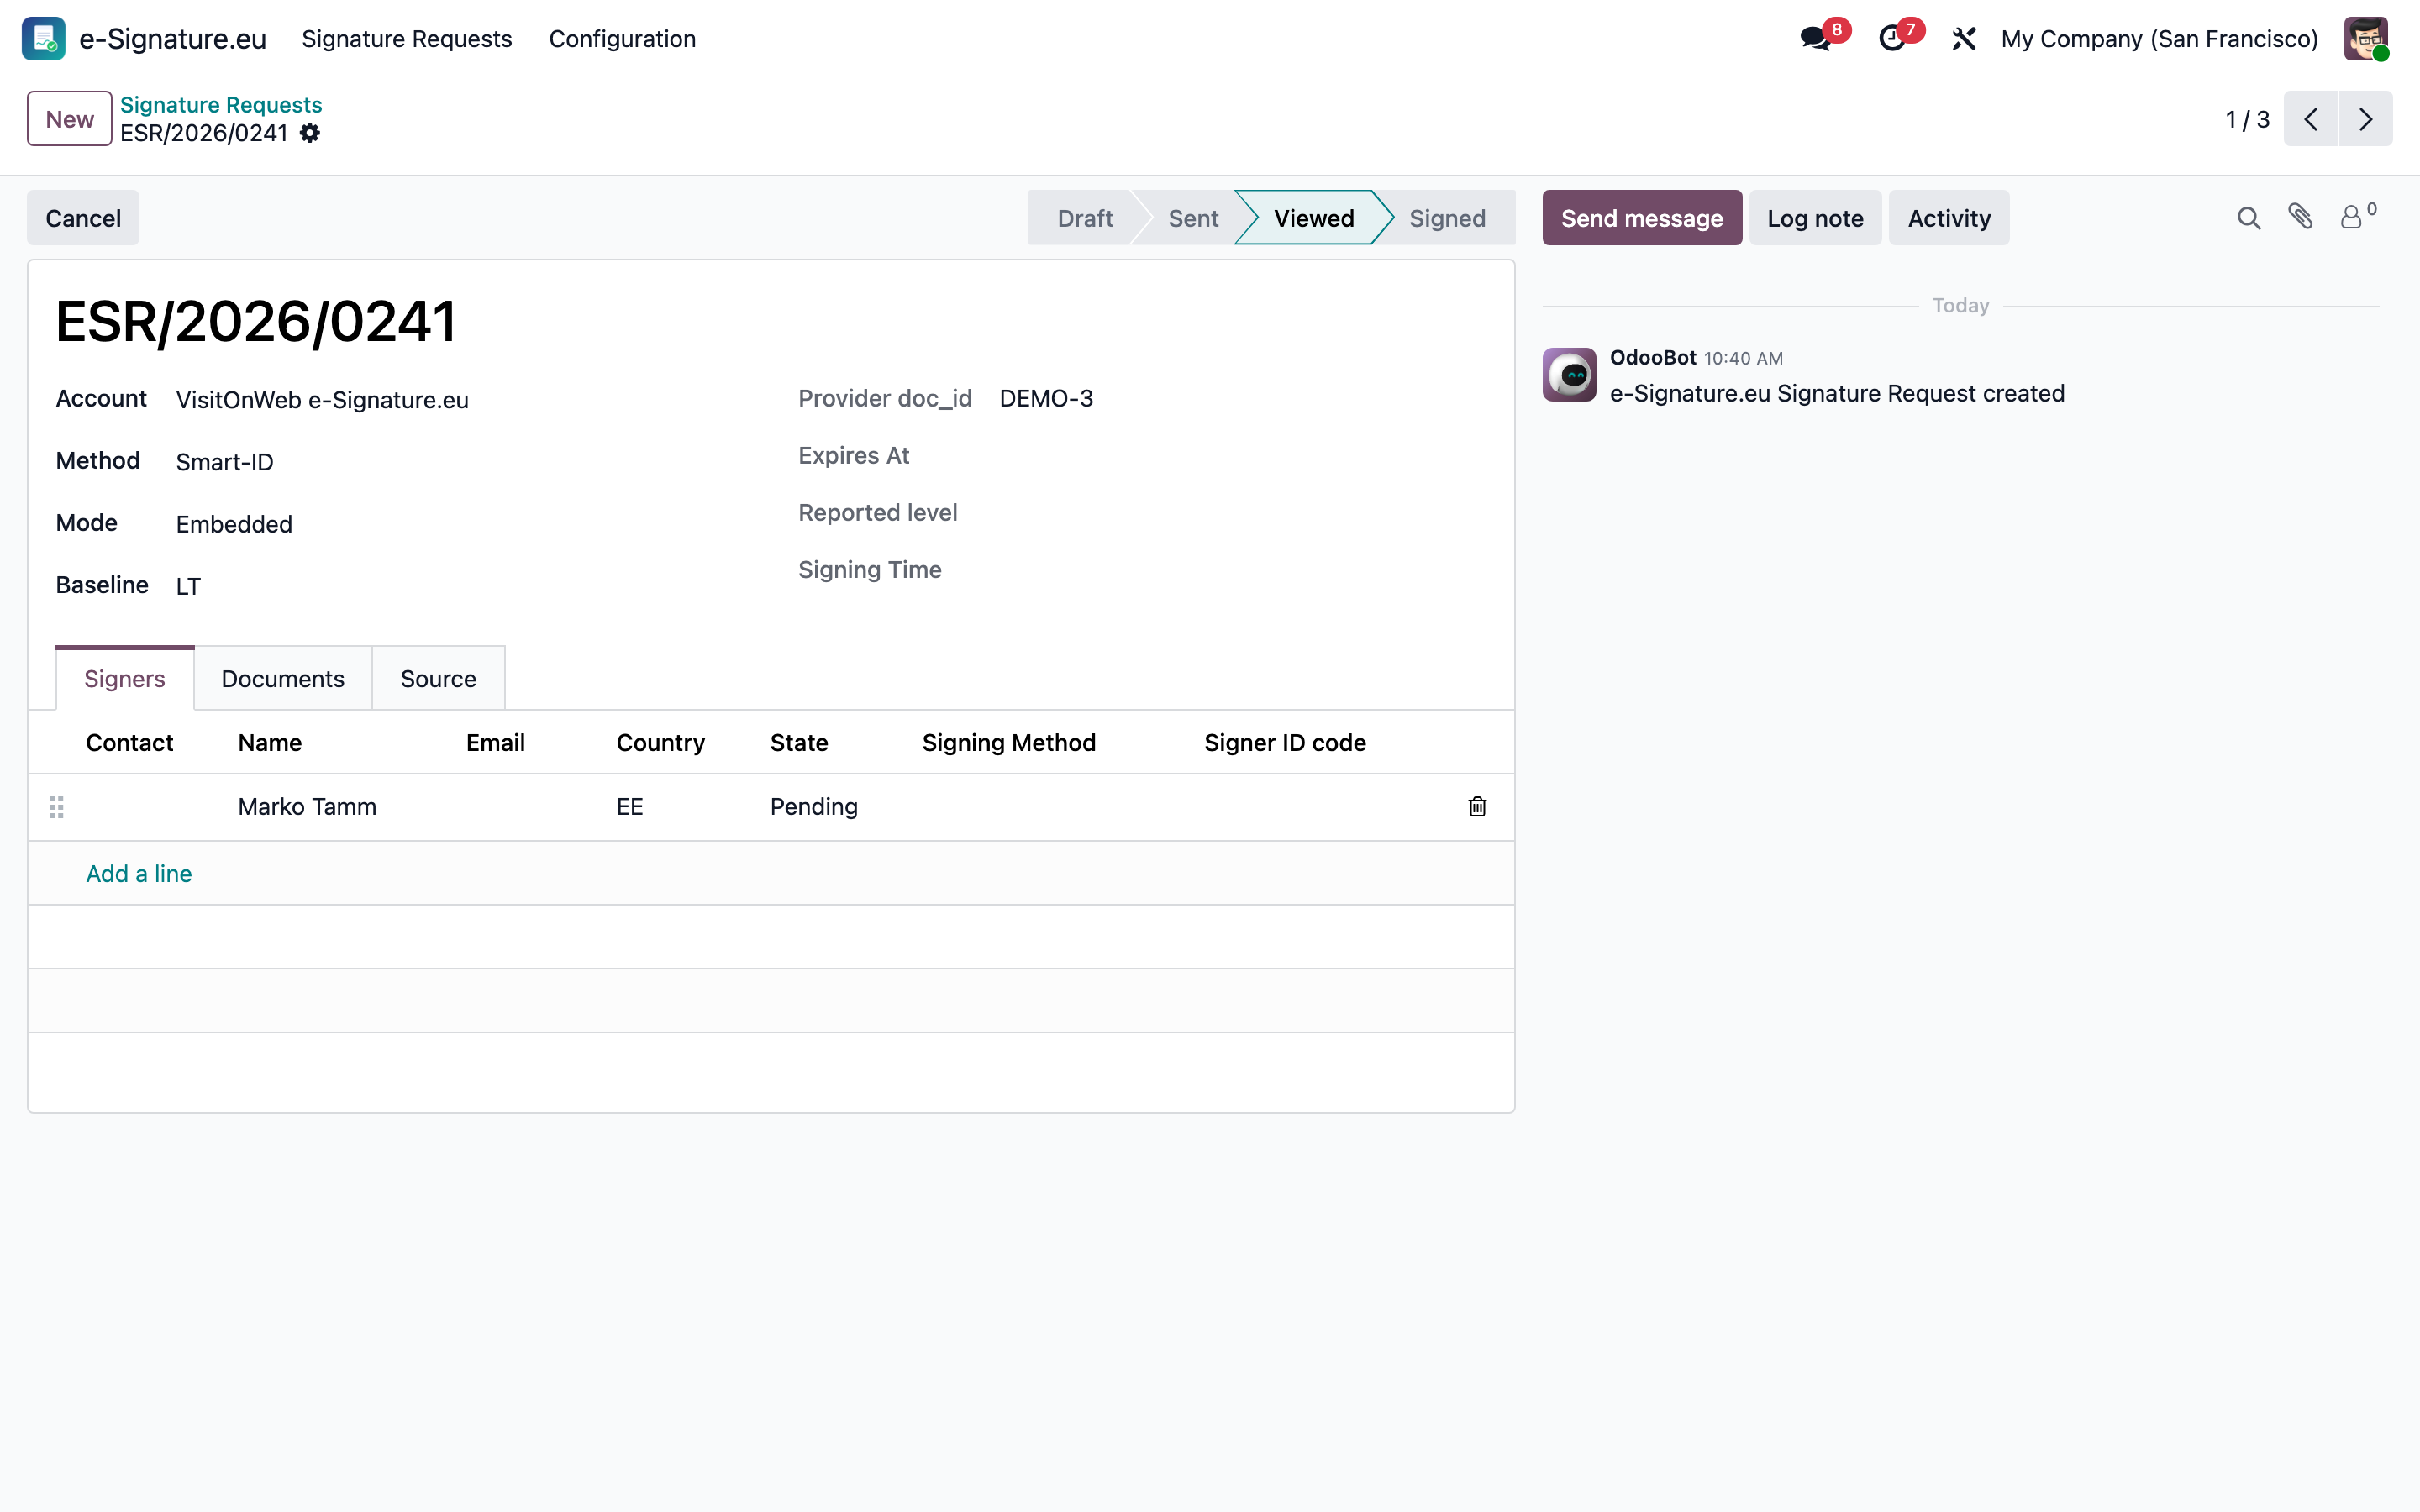The image size is (2420, 1512).
Task: Open the activities clock icon
Action: (x=1891, y=39)
